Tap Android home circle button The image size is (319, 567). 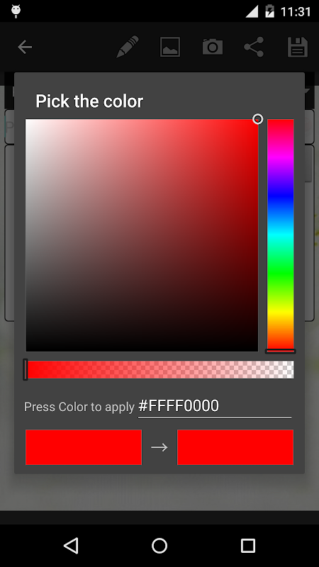[x=159, y=545]
